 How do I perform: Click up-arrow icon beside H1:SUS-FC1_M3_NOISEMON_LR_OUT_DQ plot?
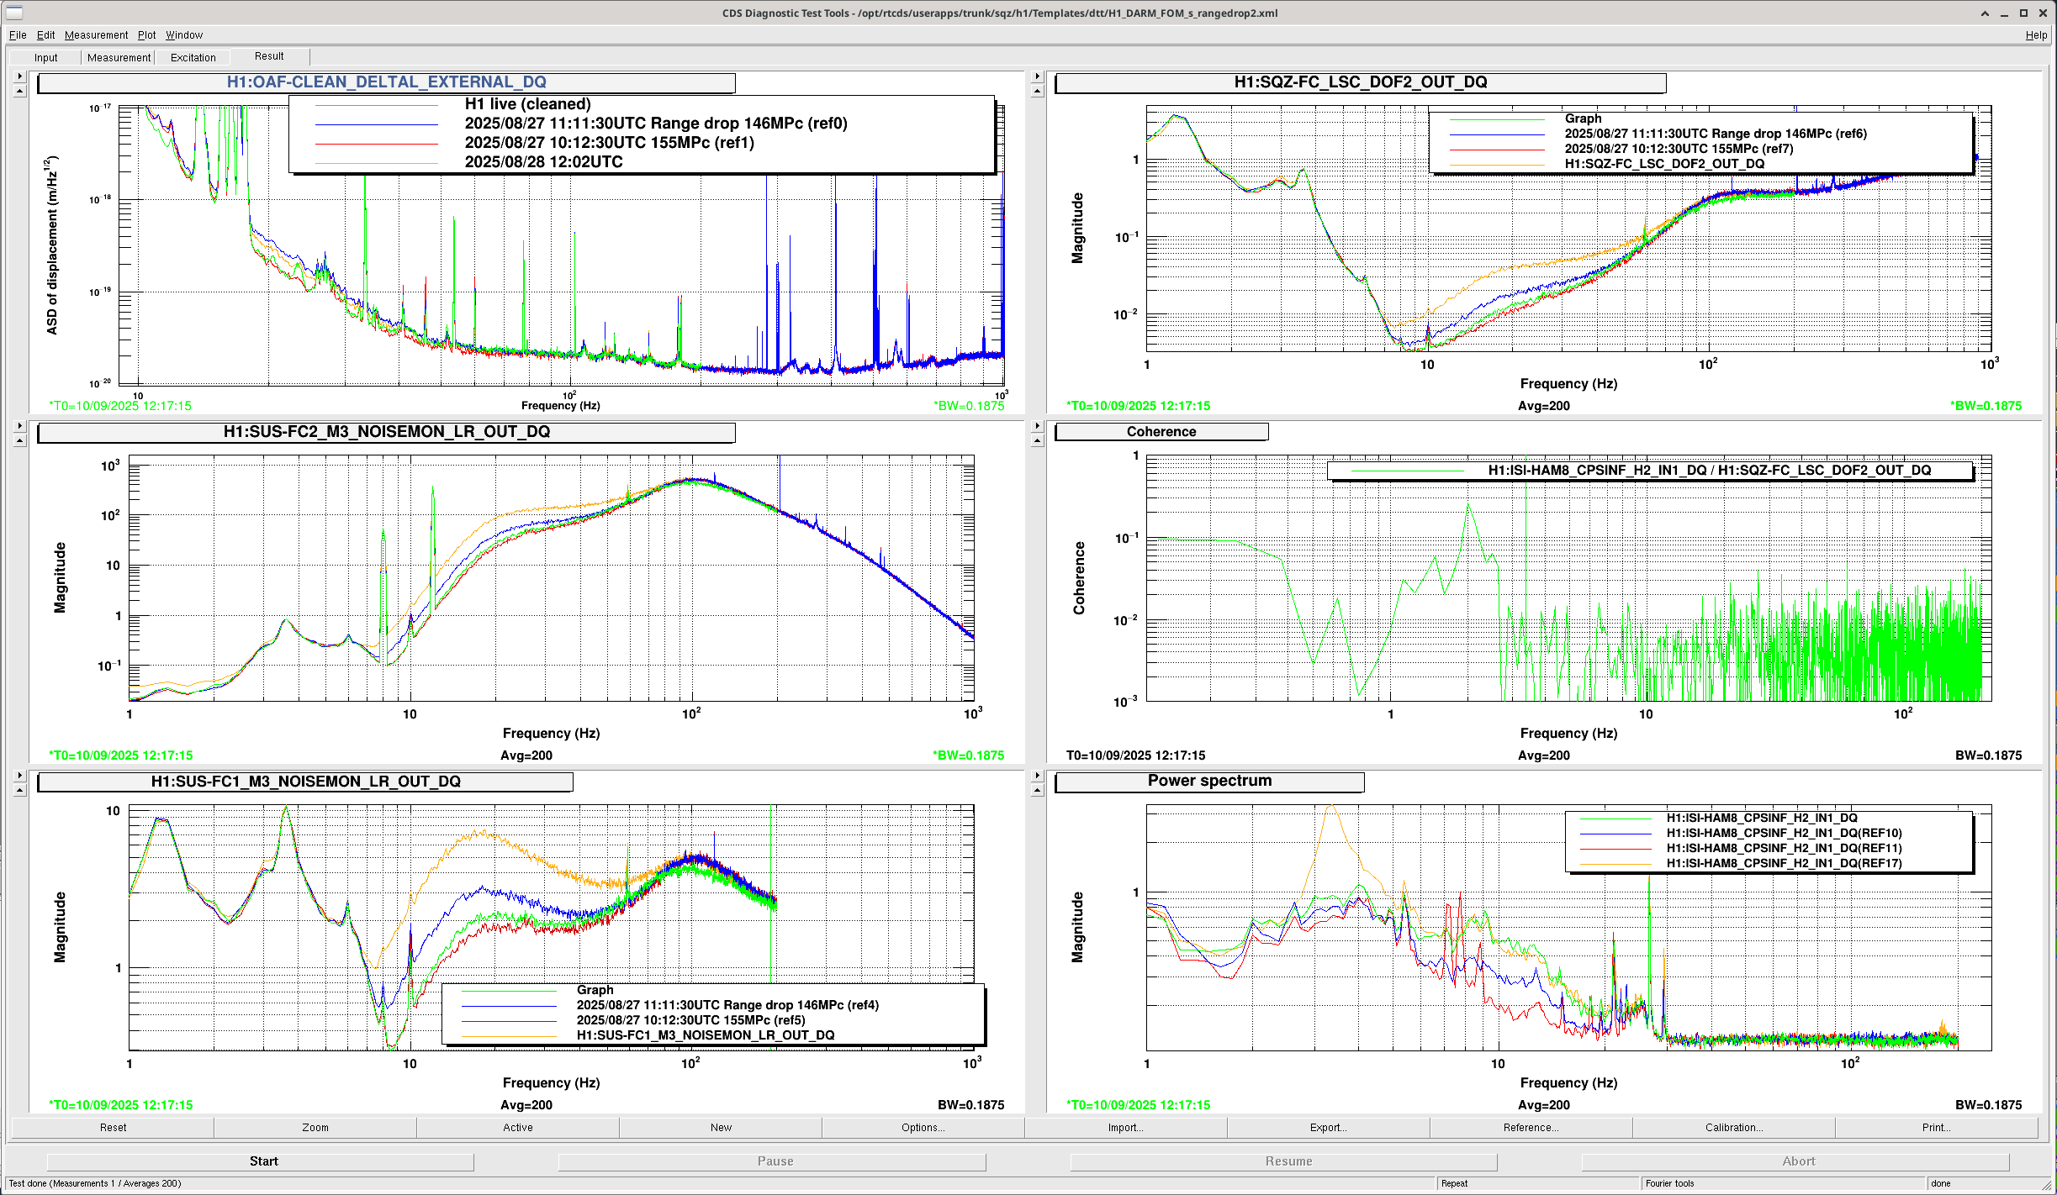pyautogui.click(x=20, y=790)
